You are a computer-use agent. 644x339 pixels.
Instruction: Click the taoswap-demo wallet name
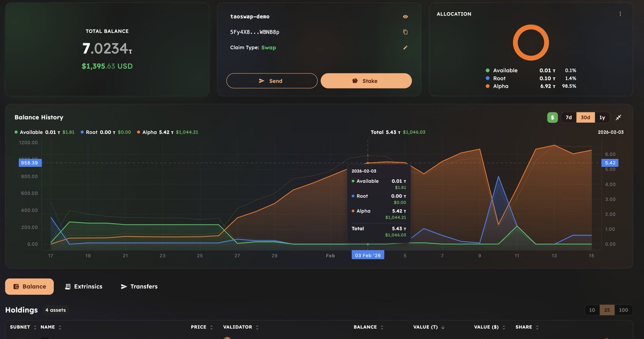click(x=250, y=17)
